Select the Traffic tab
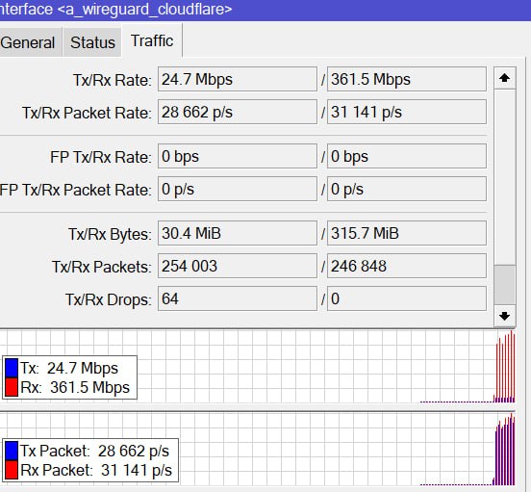The image size is (531, 492). (152, 40)
